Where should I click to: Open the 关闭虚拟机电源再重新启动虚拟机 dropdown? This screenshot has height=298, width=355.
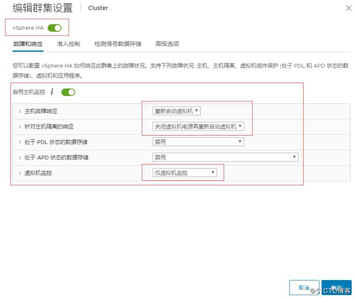198,126
